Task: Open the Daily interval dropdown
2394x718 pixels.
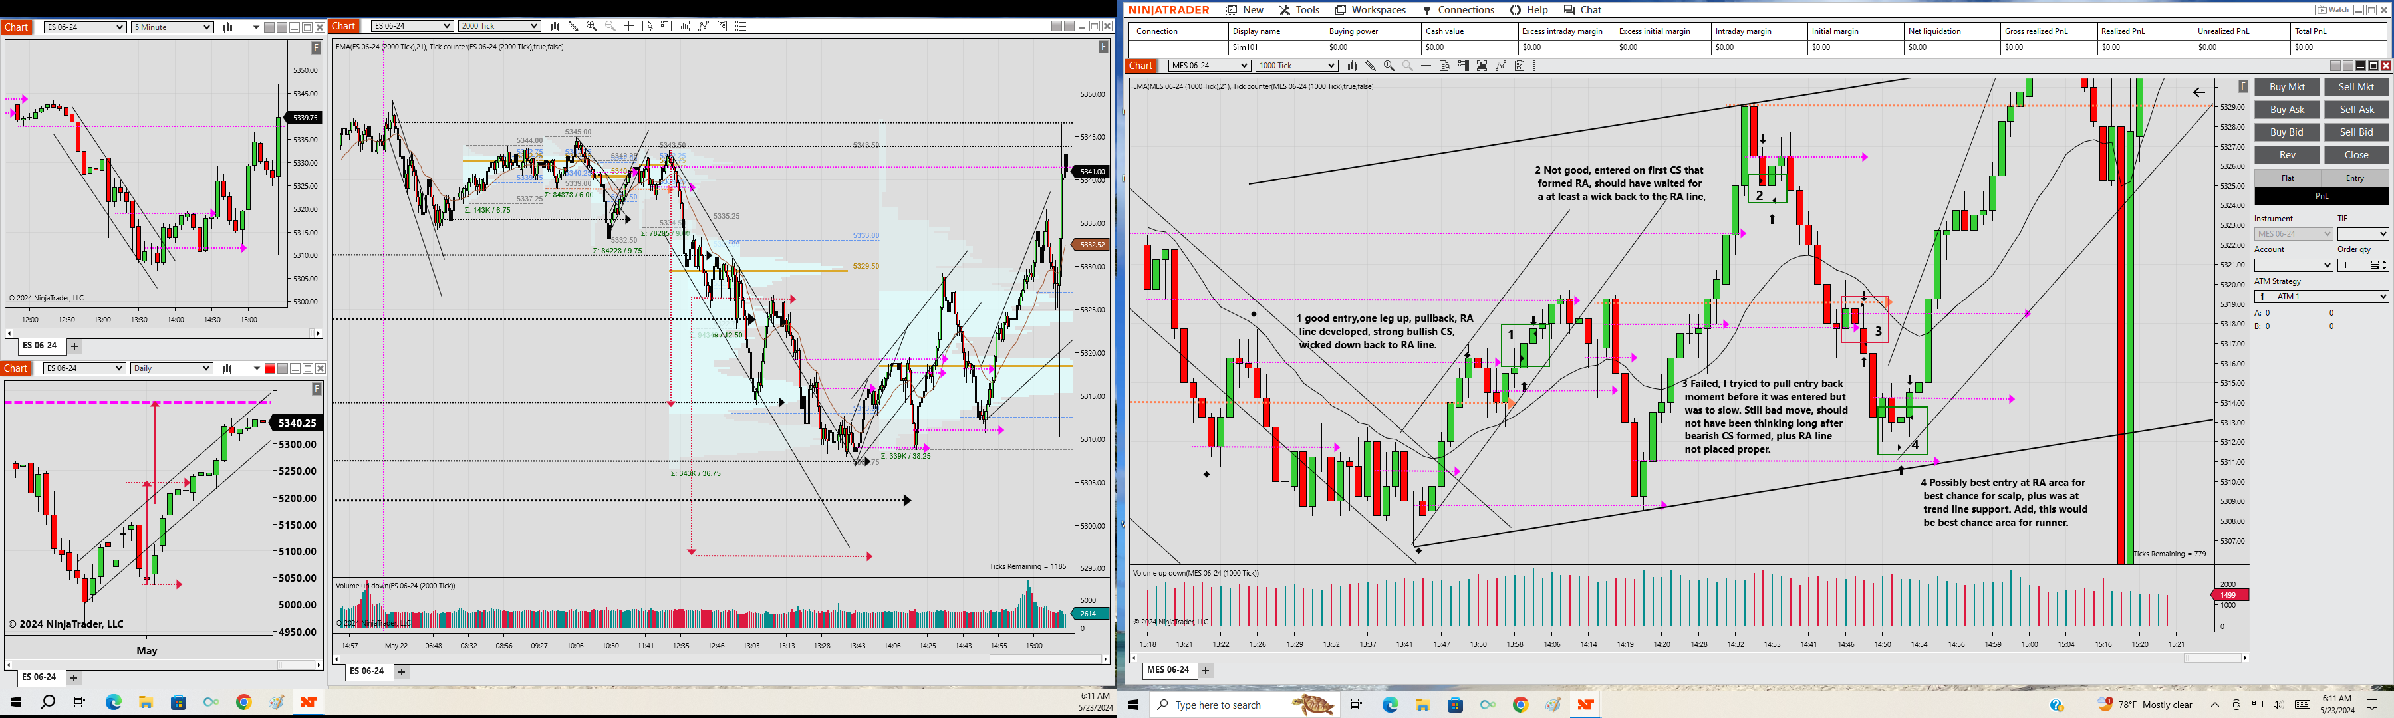Action: coord(172,369)
